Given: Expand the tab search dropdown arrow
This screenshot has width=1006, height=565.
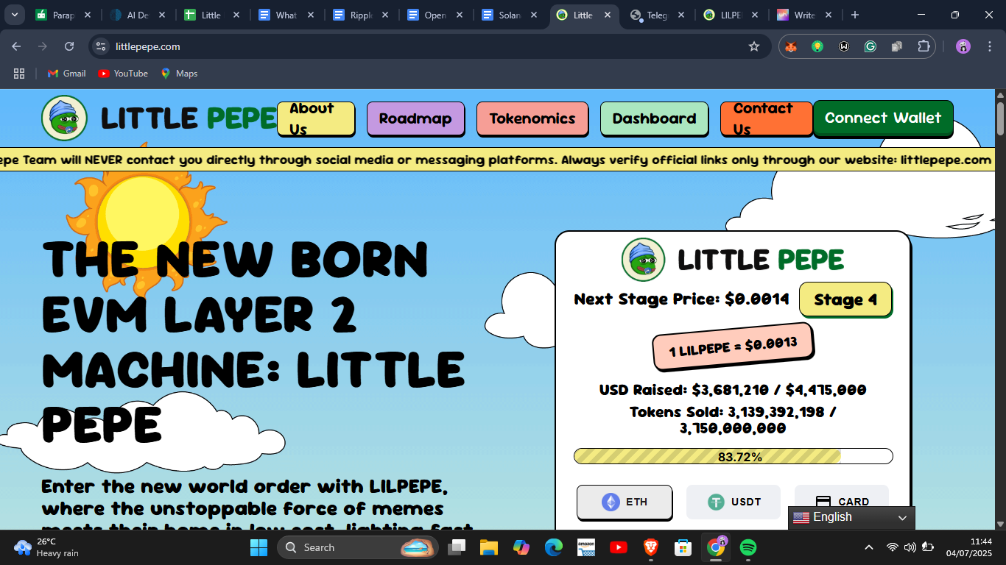Looking at the screenshot, I should click(14, 15).
